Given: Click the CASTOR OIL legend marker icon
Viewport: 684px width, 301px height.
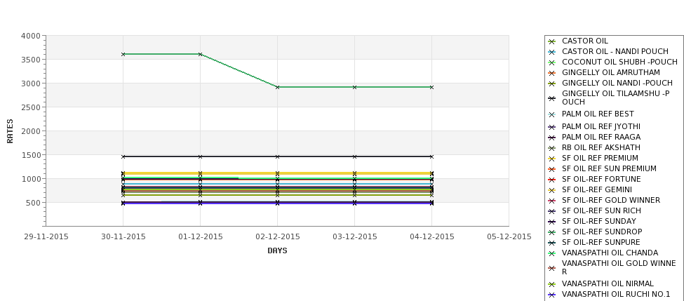Looking at the screenshot, I should coord(552,41).
